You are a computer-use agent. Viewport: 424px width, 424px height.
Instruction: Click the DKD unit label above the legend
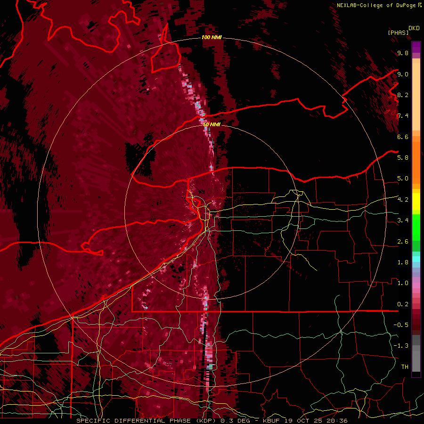pos(414,28)
